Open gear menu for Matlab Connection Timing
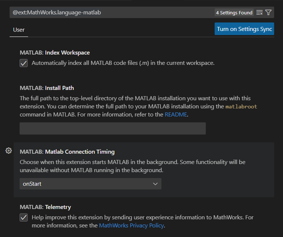Screen dimensions: 283x237 click(x=9, y=151)
